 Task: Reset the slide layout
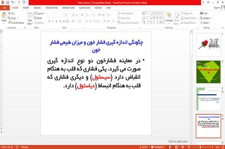pos(38,18)
